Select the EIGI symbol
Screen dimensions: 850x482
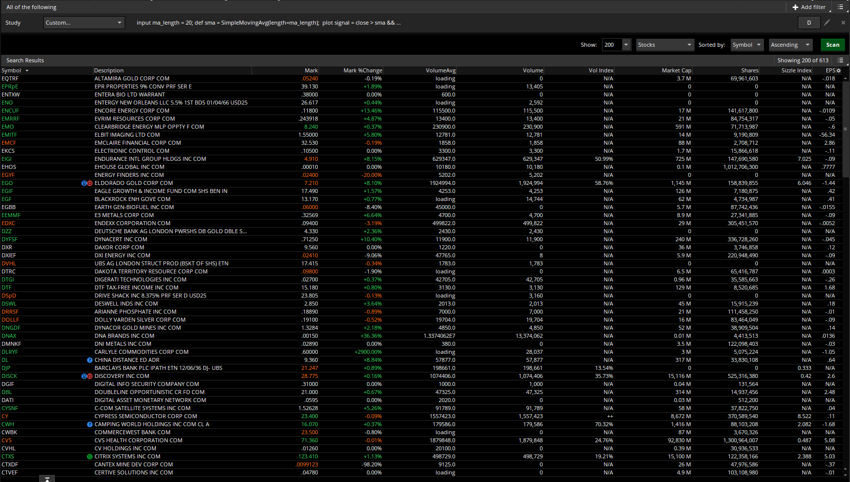[7, 159]
